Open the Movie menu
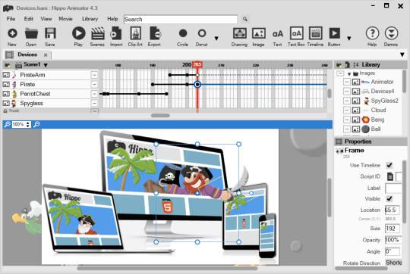The height and width of the screenshot is (274, 410). (65, 19)
